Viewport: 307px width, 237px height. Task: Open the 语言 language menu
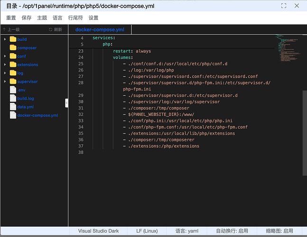click(57, 18)
